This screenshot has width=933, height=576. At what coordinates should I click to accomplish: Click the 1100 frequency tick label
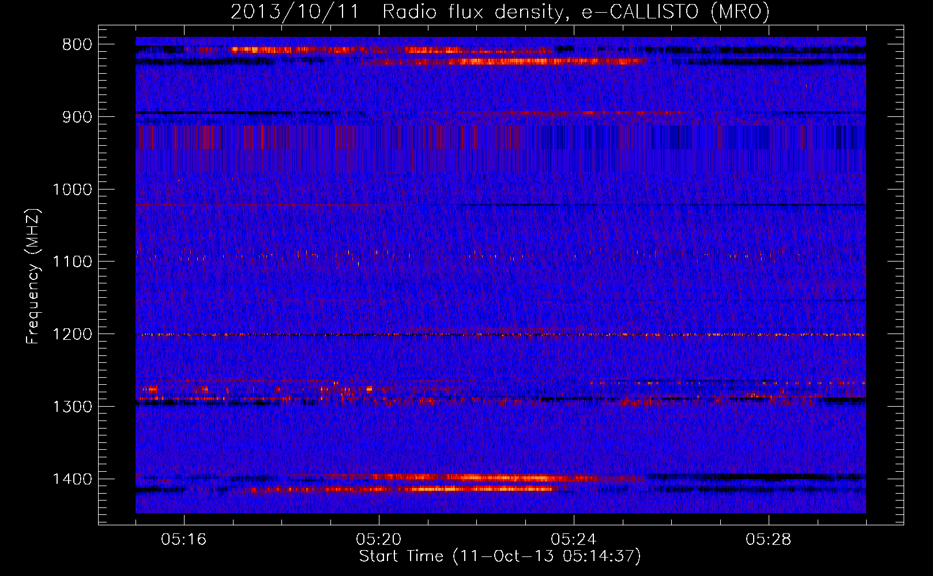point(72,262)
